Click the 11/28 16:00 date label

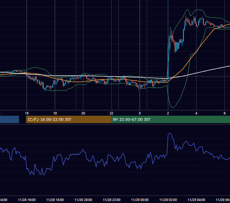[27, 200]
